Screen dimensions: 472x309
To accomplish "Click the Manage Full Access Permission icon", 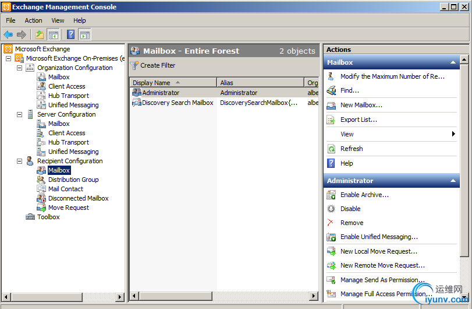I will pyautogui.click(x=331, y=293).
